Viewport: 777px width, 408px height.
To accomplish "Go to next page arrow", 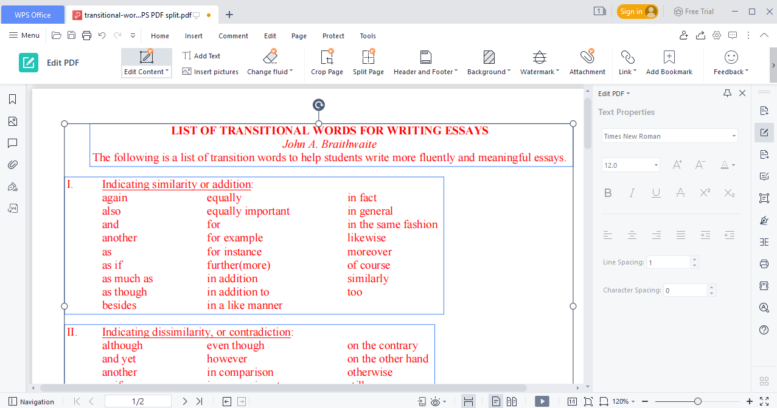I will (185, 401).
